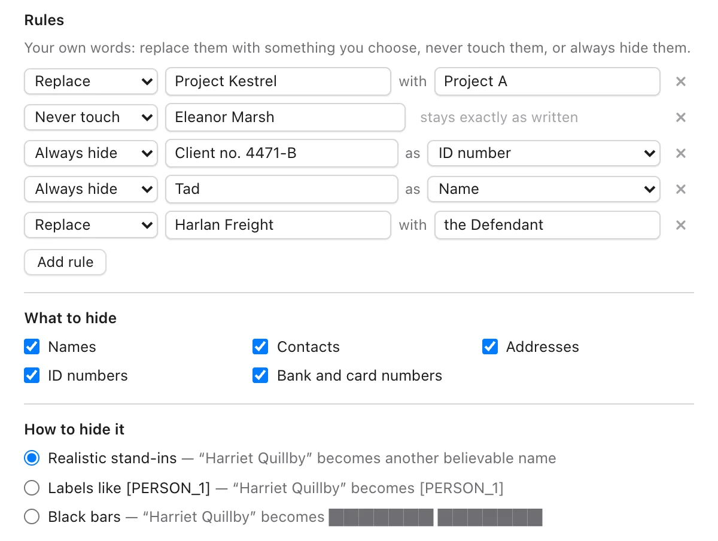718x541 pixels.
Task: Uncheck the ID numbers checkbox
Action: point(32,375)
